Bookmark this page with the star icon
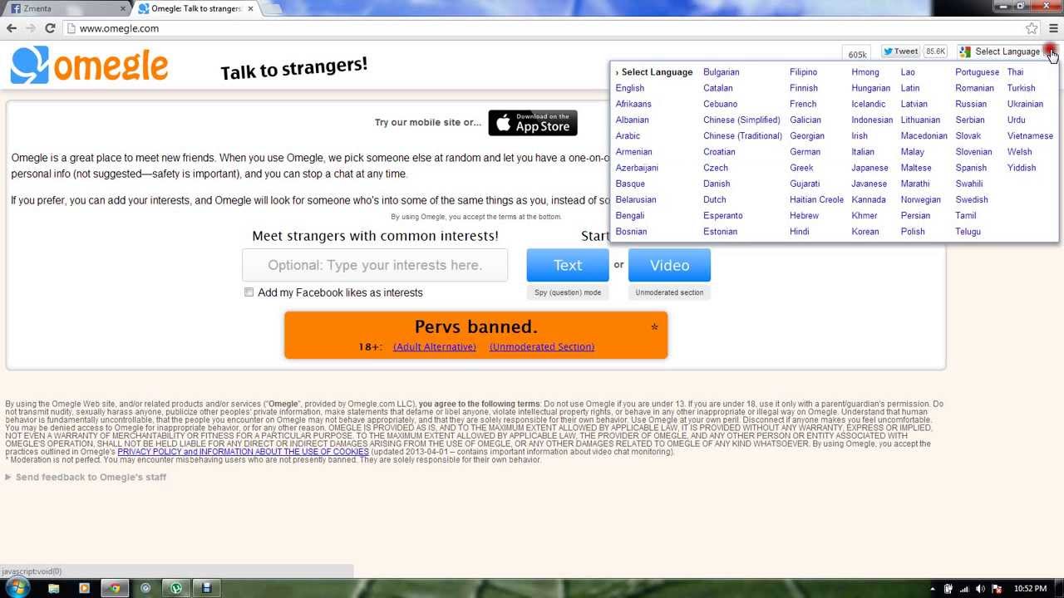The width and height of the screenshot is (1064, 598). click(1032, 28)
